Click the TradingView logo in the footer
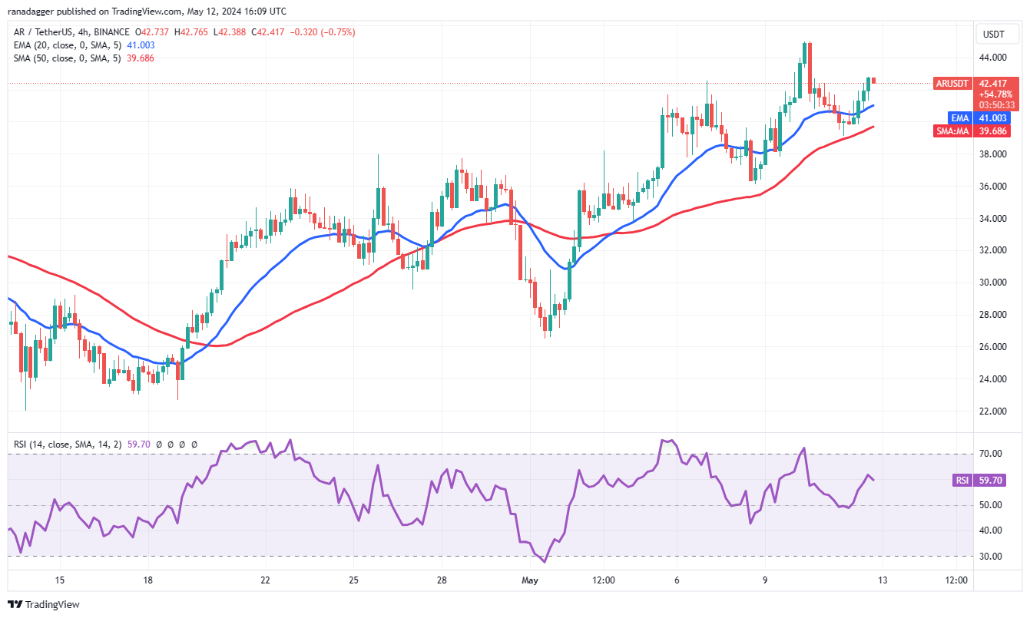 click(x=44, y=604)
